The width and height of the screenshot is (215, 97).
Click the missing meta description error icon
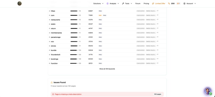click(53, 94)
